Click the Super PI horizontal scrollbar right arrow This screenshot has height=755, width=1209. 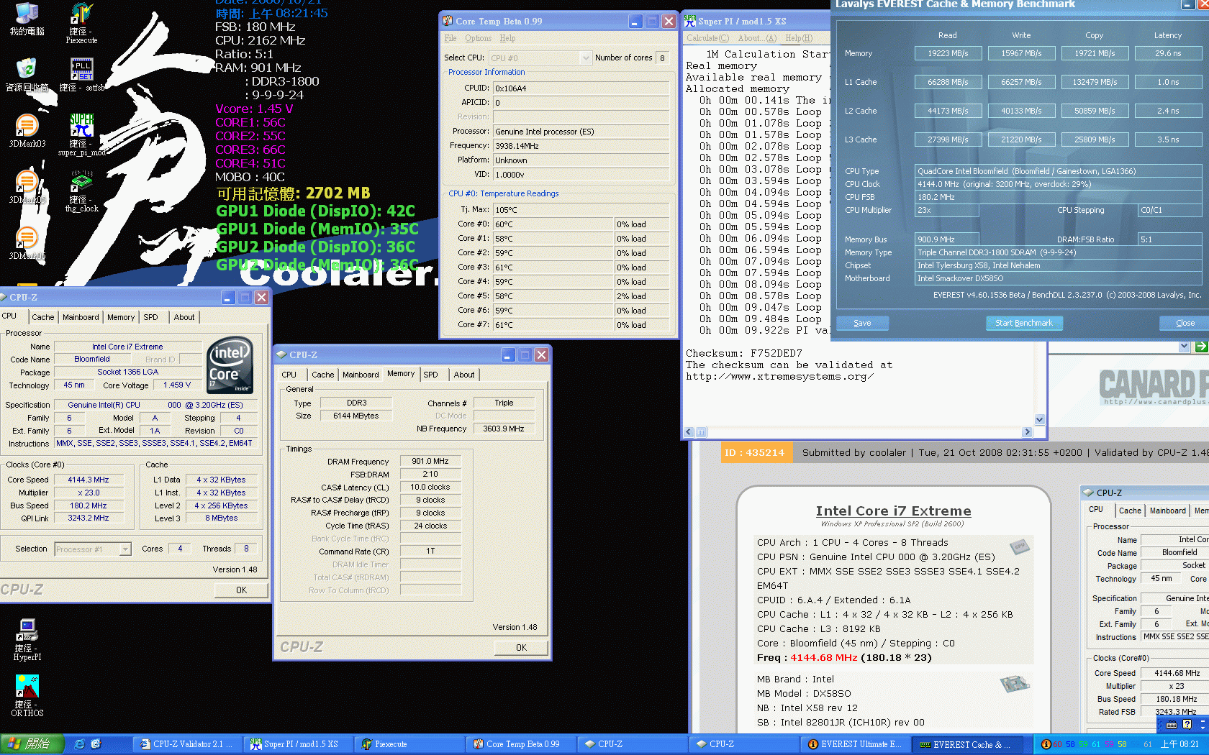[x=1028, y=432]
